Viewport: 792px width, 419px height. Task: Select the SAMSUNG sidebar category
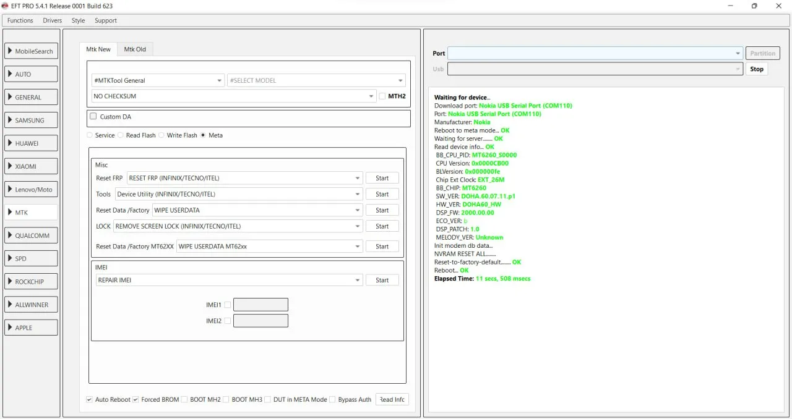pyautogui.click(x=32, y=121)
